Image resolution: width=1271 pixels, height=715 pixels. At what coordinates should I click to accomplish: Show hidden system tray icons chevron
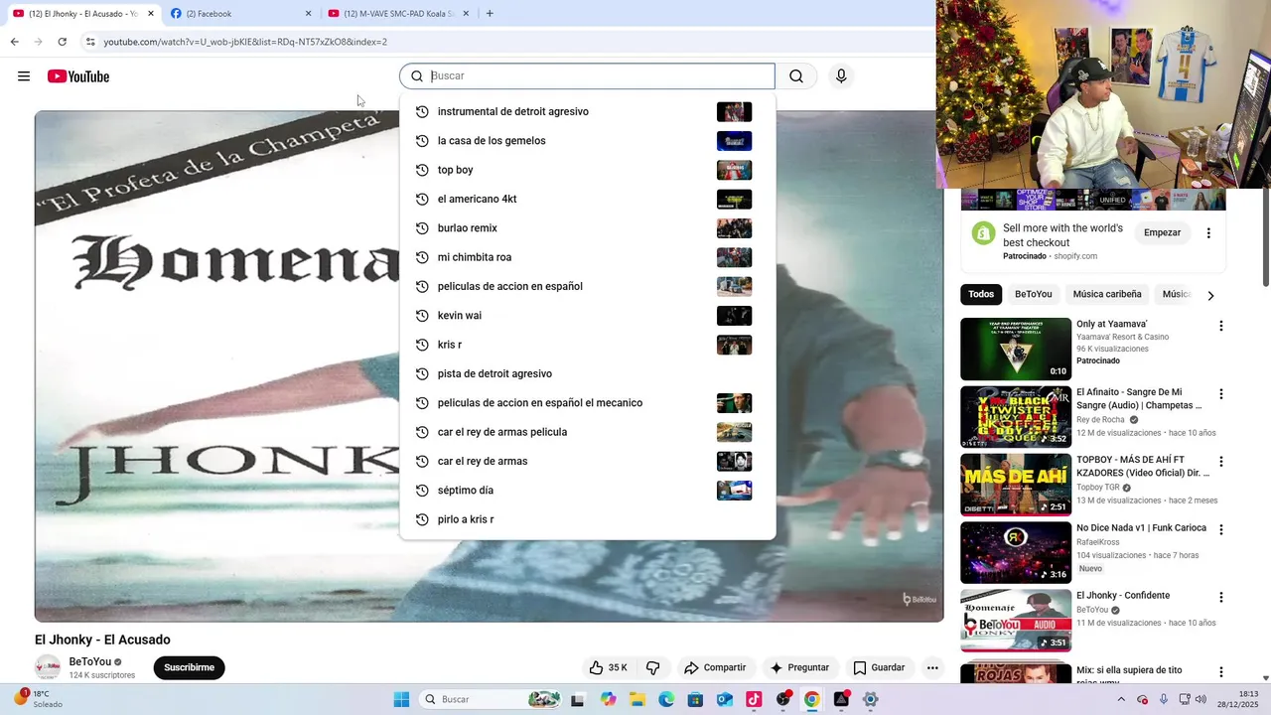(x=1122, y=699)
